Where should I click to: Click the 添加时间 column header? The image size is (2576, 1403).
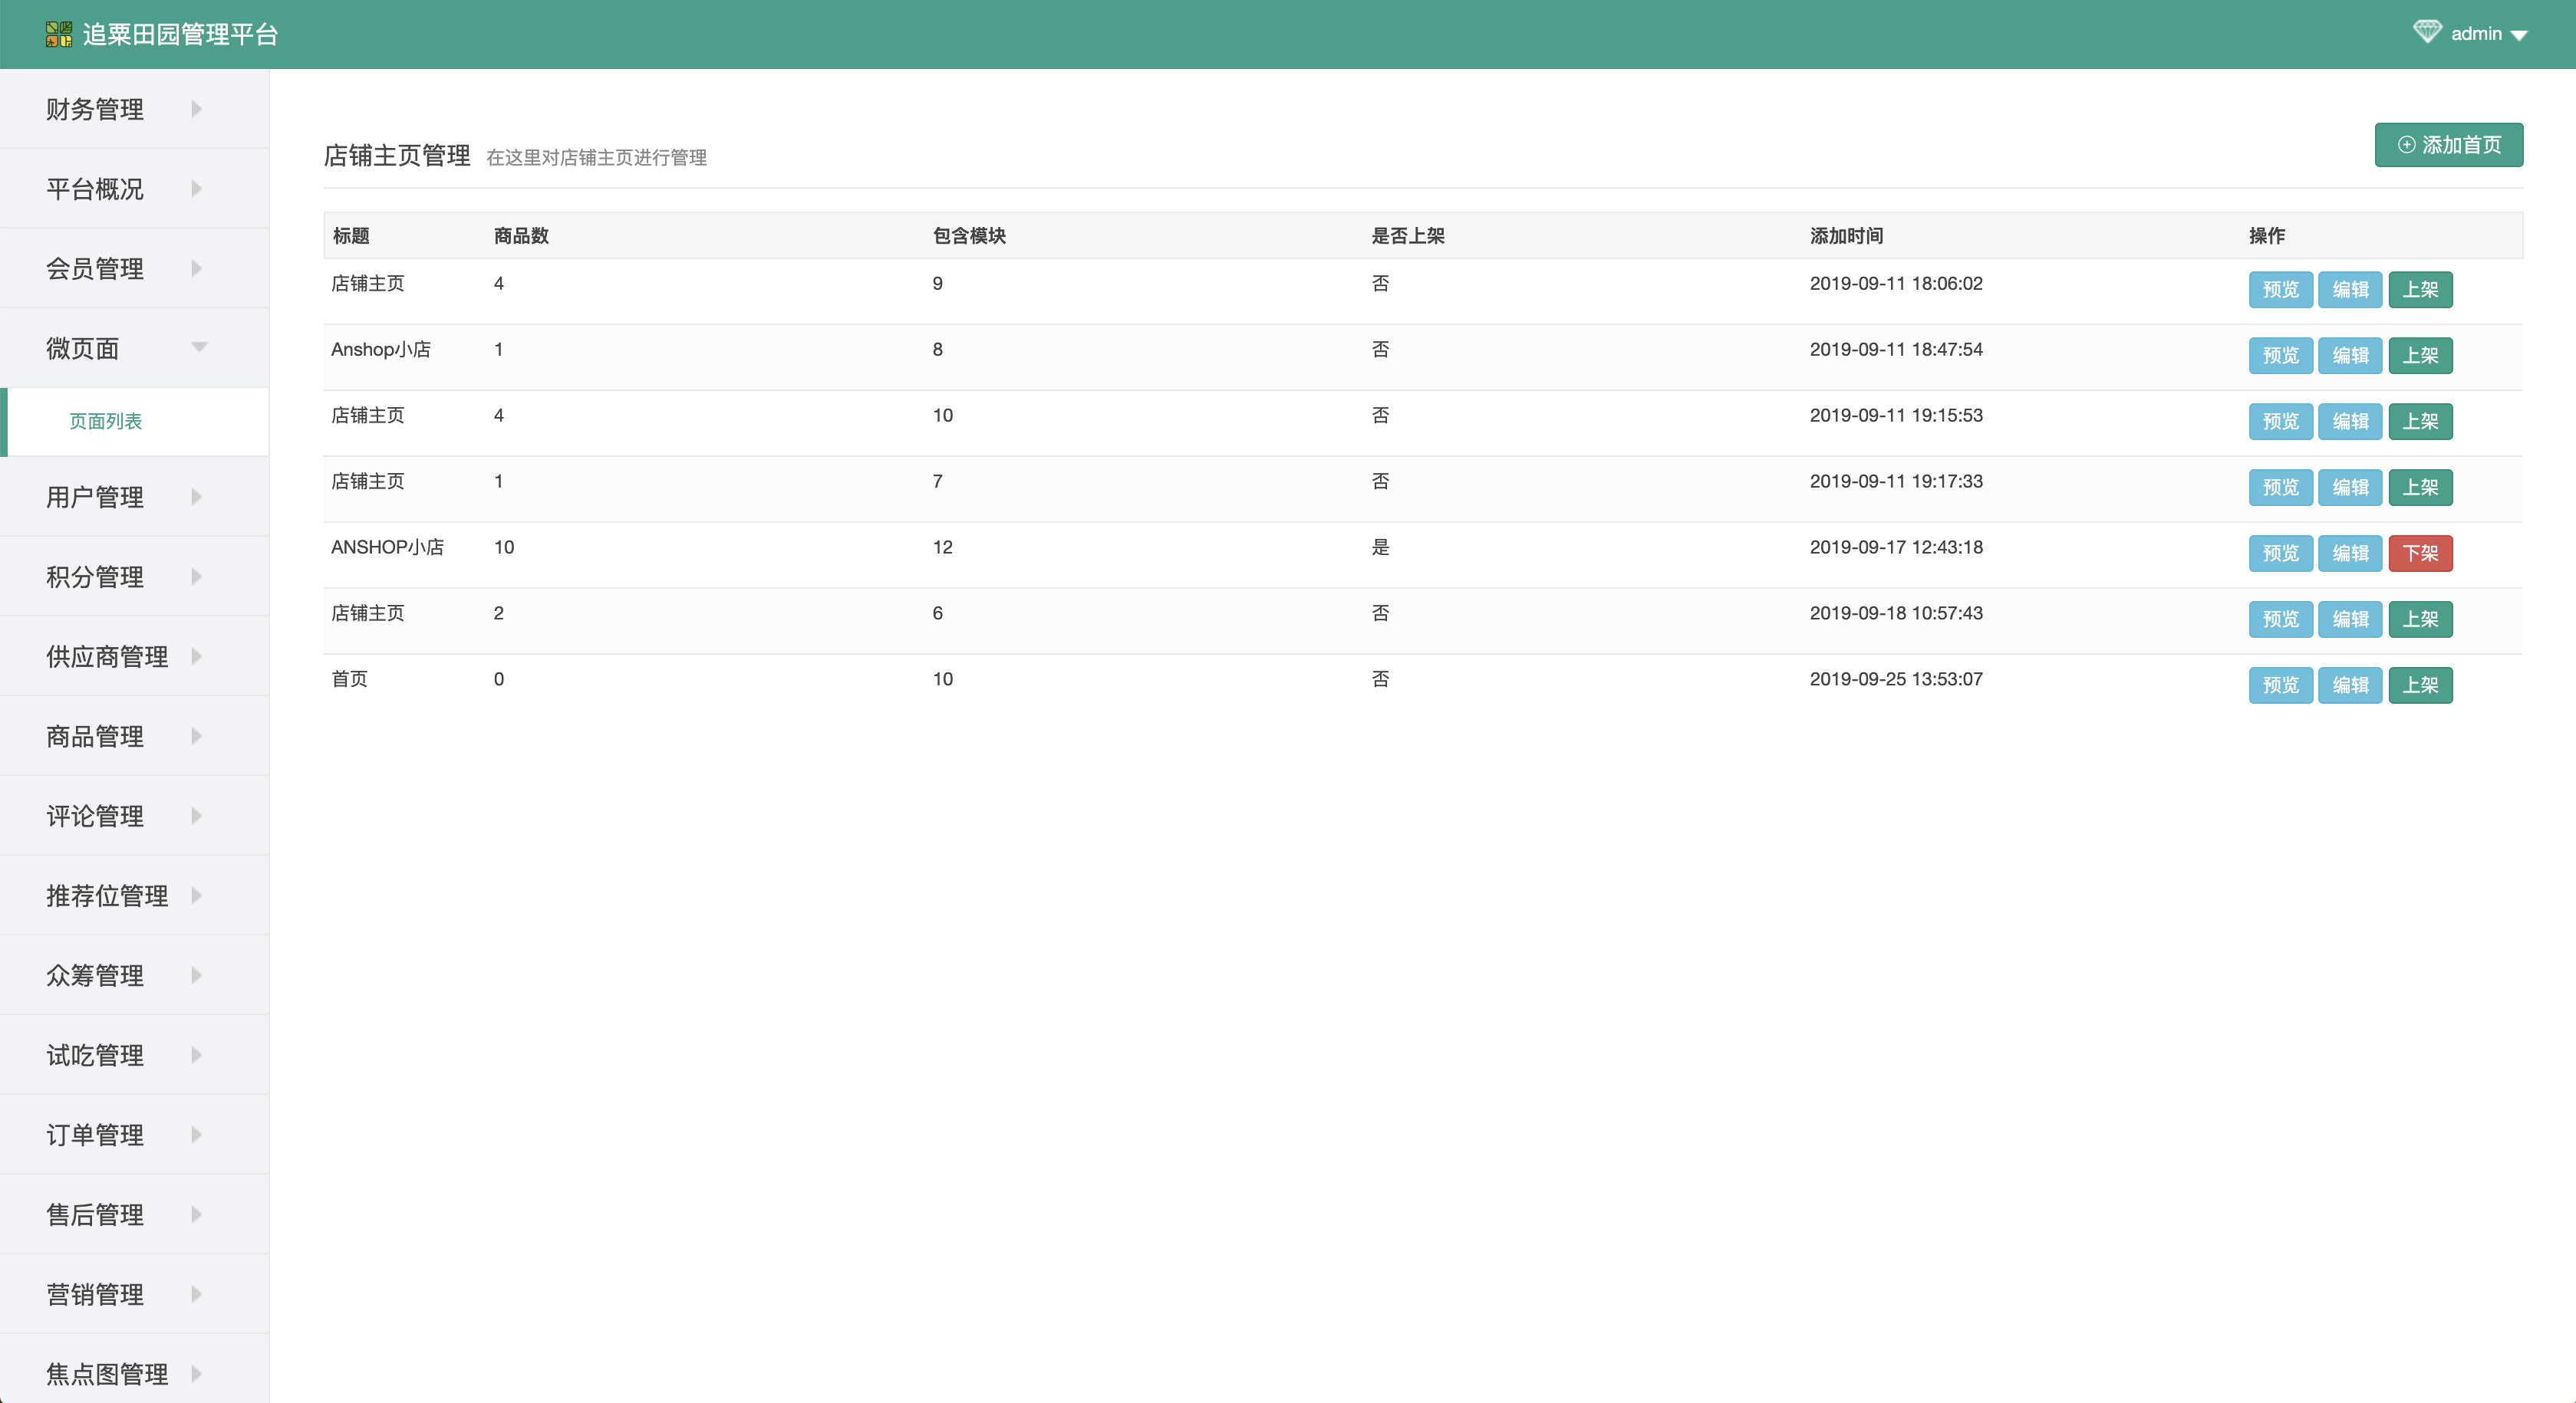coord(1846,236)
